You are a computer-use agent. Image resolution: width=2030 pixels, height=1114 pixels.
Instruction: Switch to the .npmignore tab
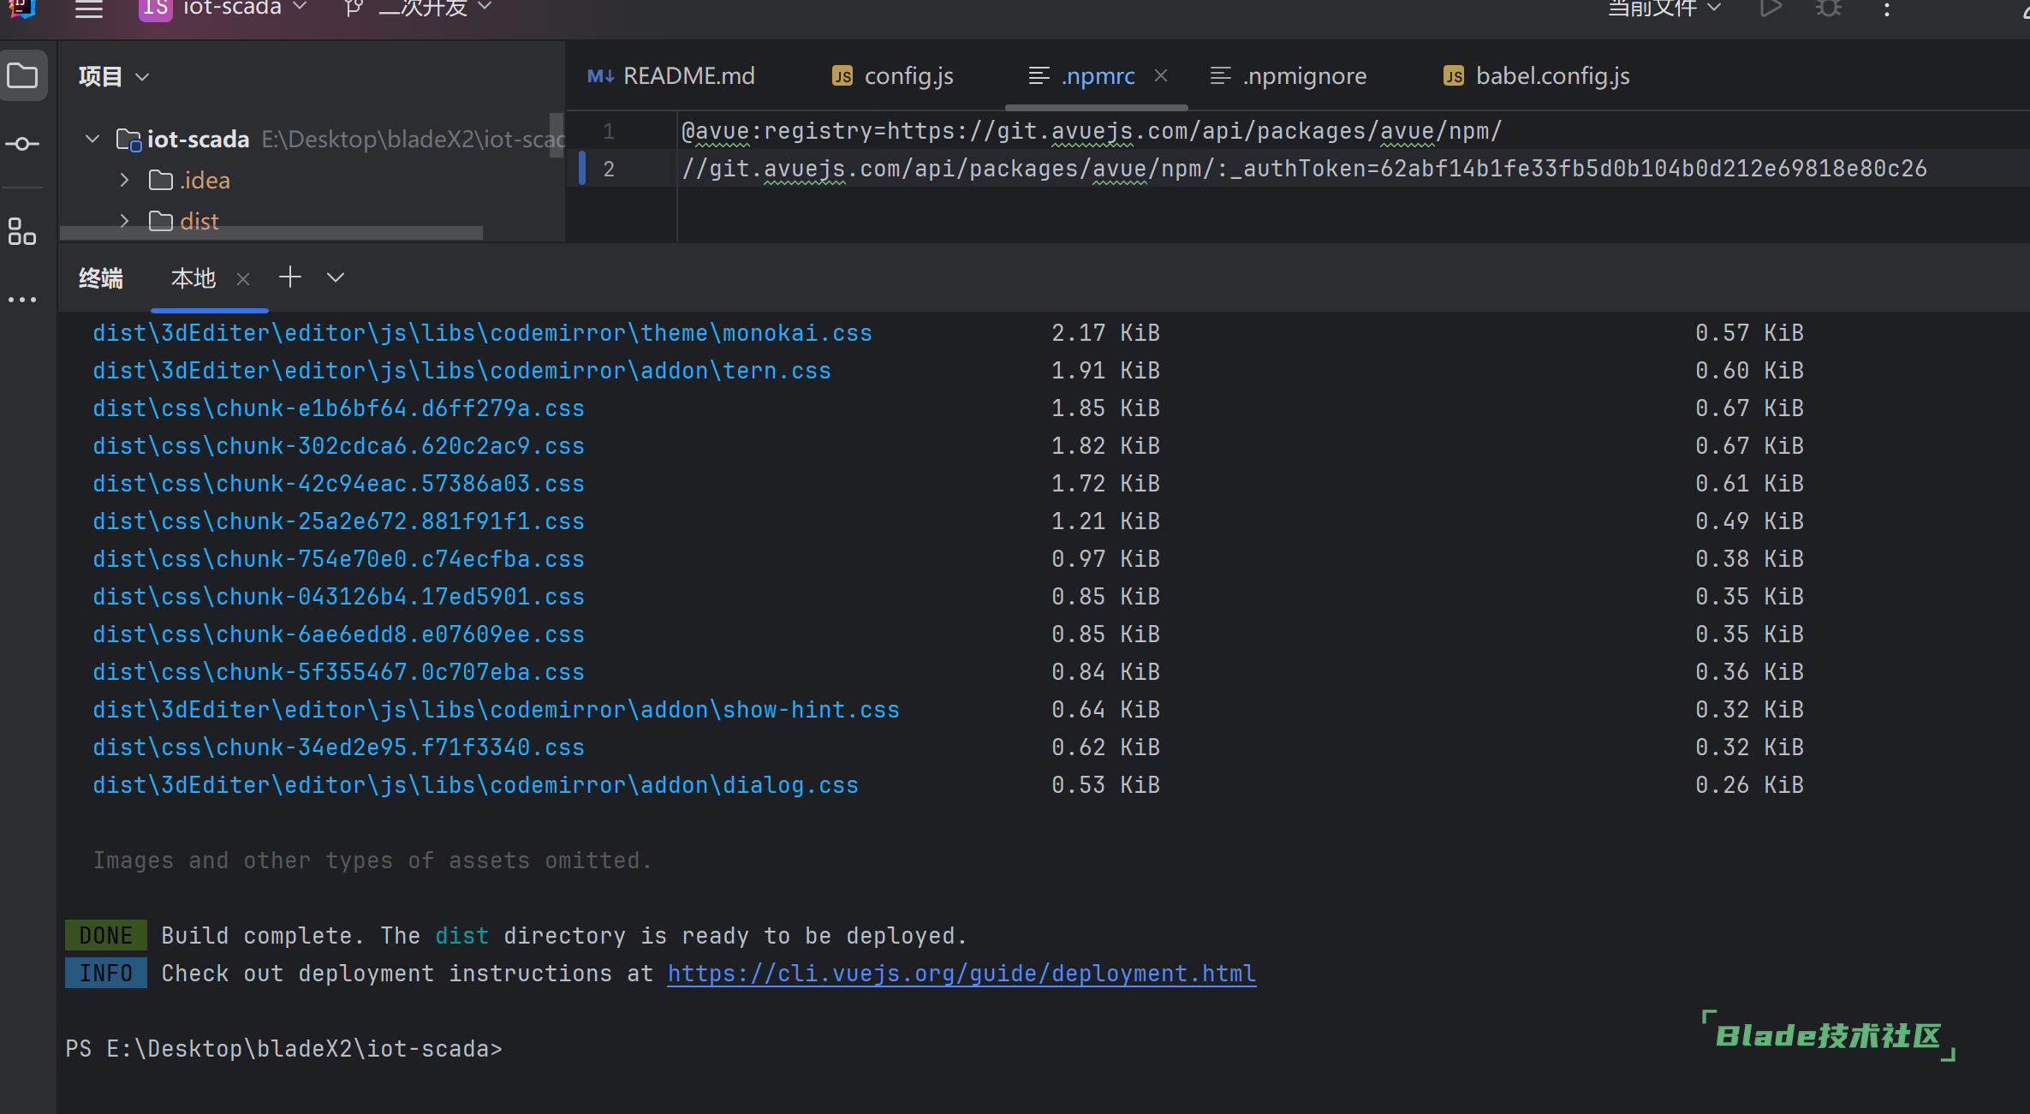coord(1289,76)
